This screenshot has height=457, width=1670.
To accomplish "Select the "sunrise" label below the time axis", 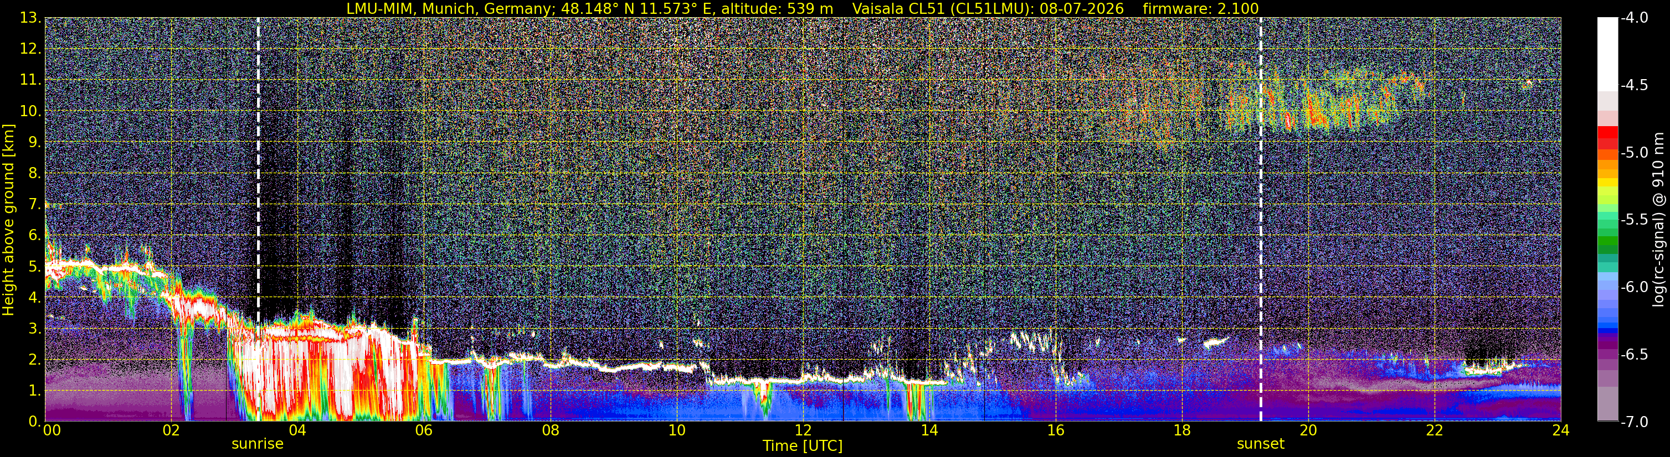I will [x=258, y=444].
